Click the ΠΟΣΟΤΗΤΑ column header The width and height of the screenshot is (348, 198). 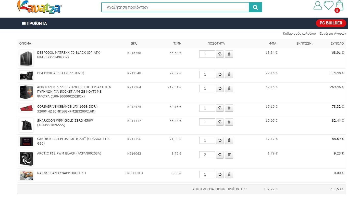click(x=216, y=44)
